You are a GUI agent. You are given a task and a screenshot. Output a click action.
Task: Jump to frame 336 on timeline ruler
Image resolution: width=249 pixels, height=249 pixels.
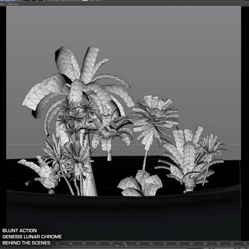click(x=232, y=243)
